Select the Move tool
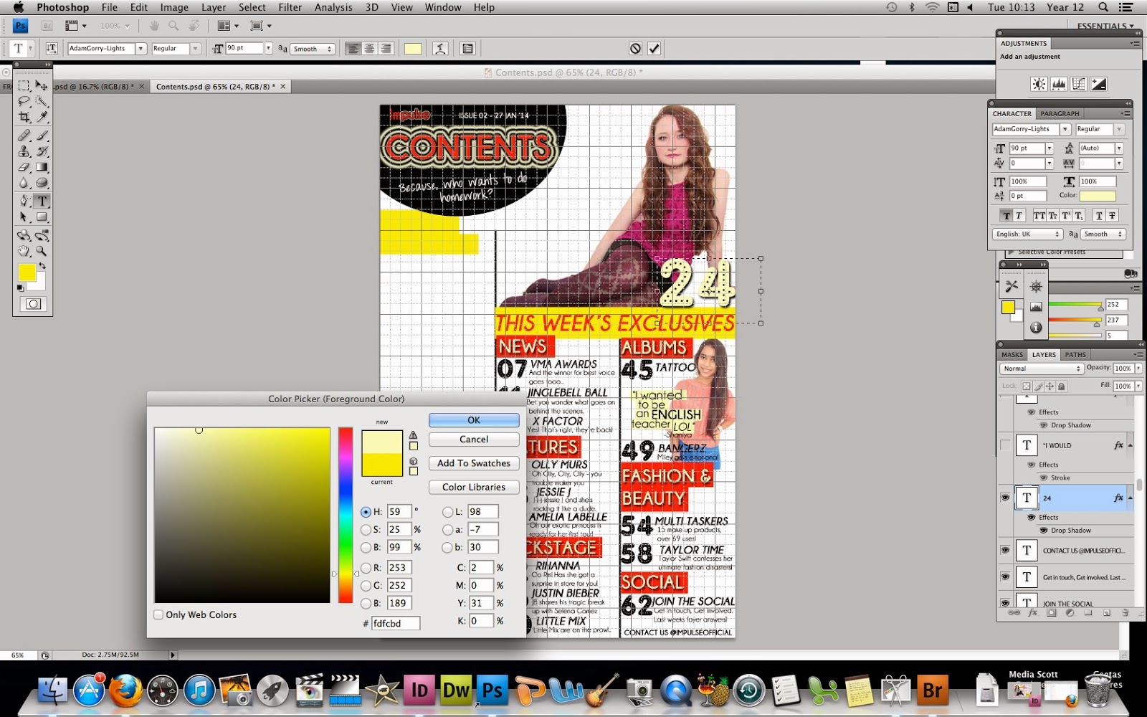The height and width of the screenshot is (717, 1147). (42, 85)
